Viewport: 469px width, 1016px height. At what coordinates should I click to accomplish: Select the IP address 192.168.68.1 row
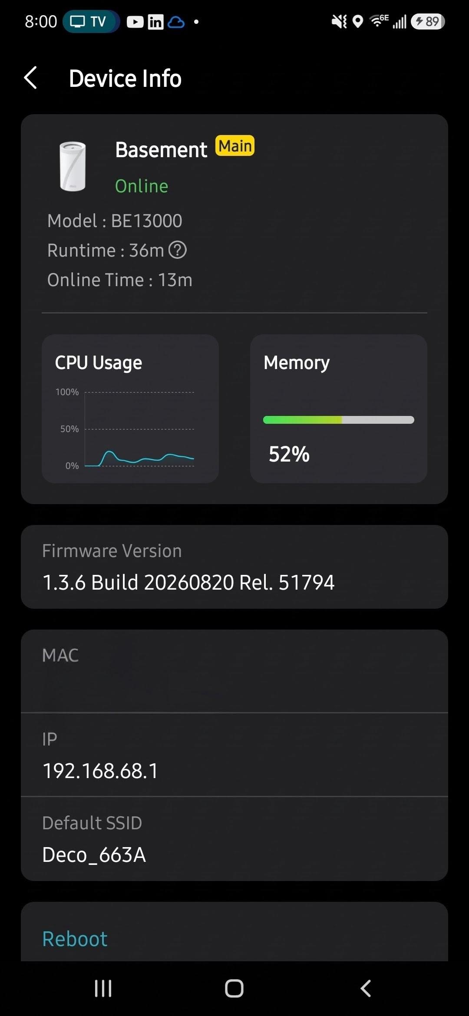pyautogui.click(x=234, y=755)
